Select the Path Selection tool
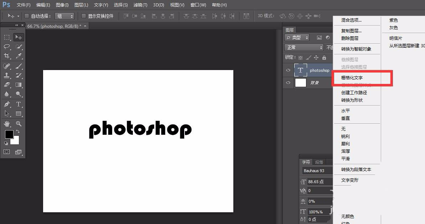Viewport: 425px width, 224px height. click(x=7, y=113)
